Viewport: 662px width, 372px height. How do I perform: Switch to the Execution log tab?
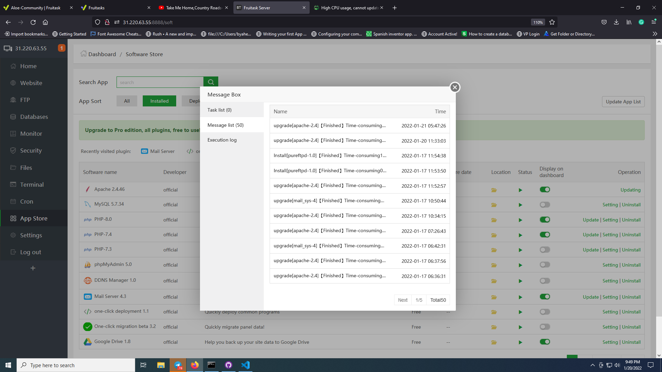[x=222, y=140]
